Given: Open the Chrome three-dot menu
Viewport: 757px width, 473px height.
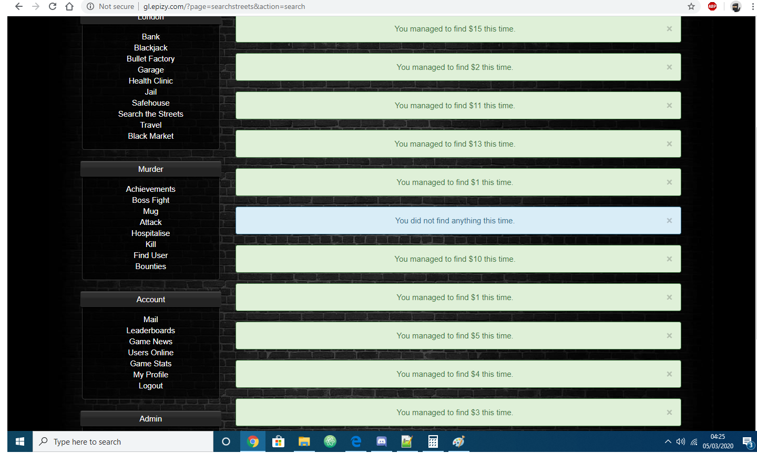Looking at the screenshot, I should tap(753, 6).
